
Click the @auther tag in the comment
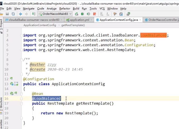tap(37, 64)
